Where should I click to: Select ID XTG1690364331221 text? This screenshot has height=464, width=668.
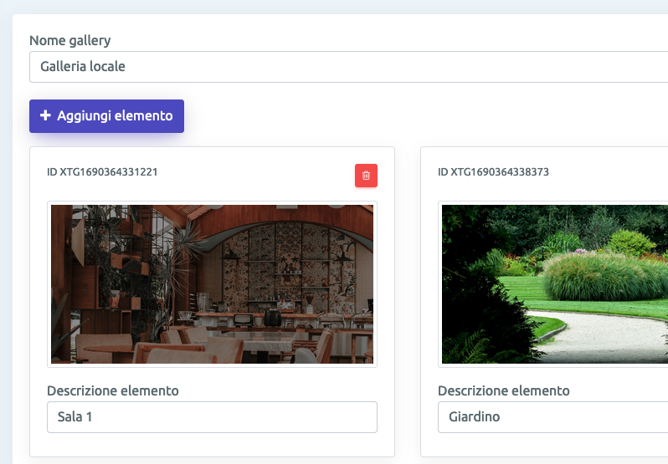click(x=102, y=172)
